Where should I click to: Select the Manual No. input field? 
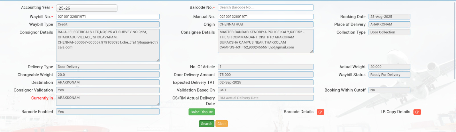(x=266, y=17)
